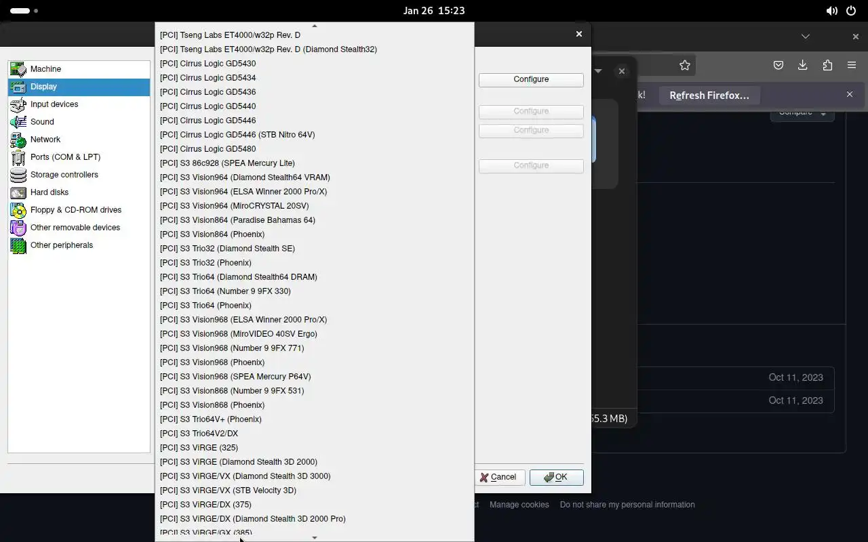The width and height of the screenshot is (868, 542).
Task: Click the Storage controllers icon
Action: 18,175
